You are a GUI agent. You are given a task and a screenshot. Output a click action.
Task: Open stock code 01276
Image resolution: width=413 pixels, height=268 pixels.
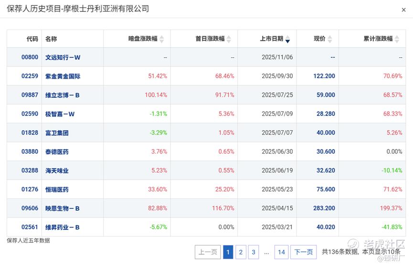30,189
